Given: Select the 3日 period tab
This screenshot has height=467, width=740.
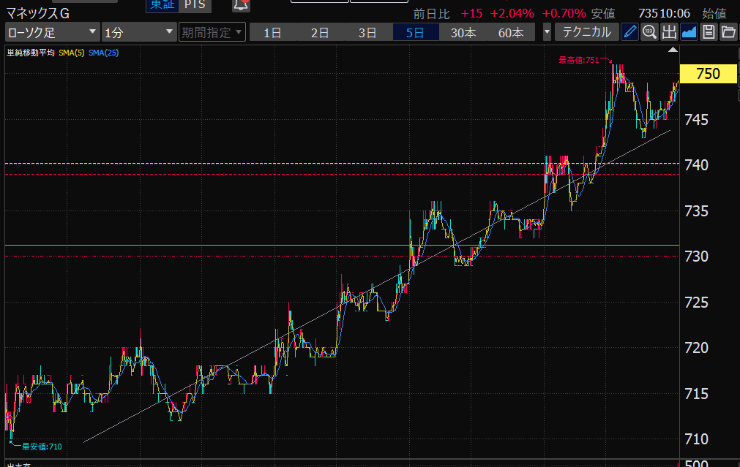Looking at the screenshot, I should point(367,32).
